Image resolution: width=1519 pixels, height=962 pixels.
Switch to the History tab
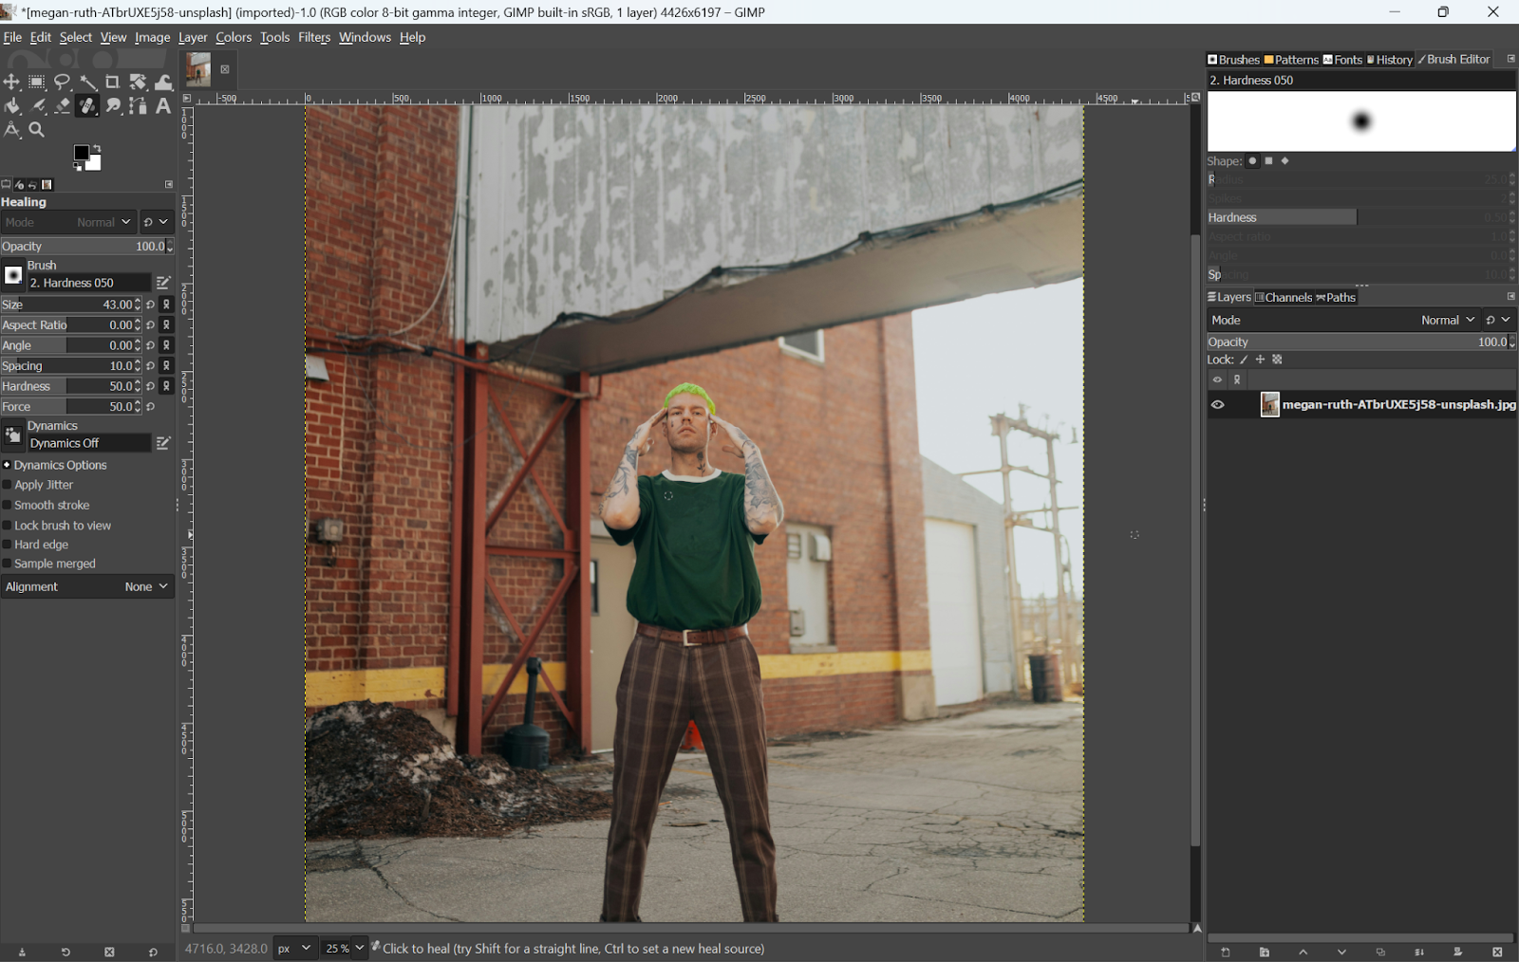coord(1390,60)
